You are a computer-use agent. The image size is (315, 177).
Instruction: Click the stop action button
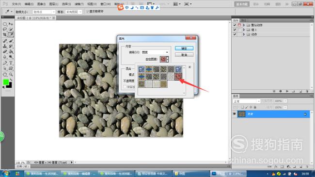click(x=274, y=91)
